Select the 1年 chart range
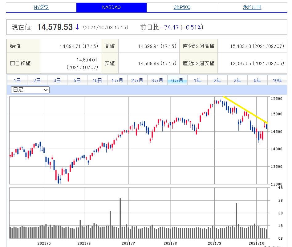The image size is (292, 247). [197, 80]
